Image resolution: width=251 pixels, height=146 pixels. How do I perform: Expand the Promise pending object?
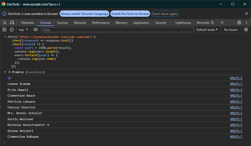(9, 72)
